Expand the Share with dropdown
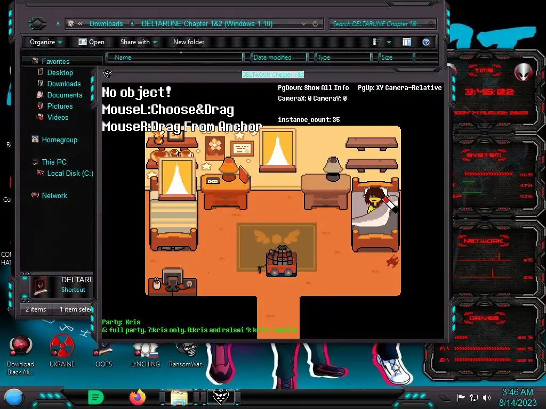546x409 pixels. point(139,42)
